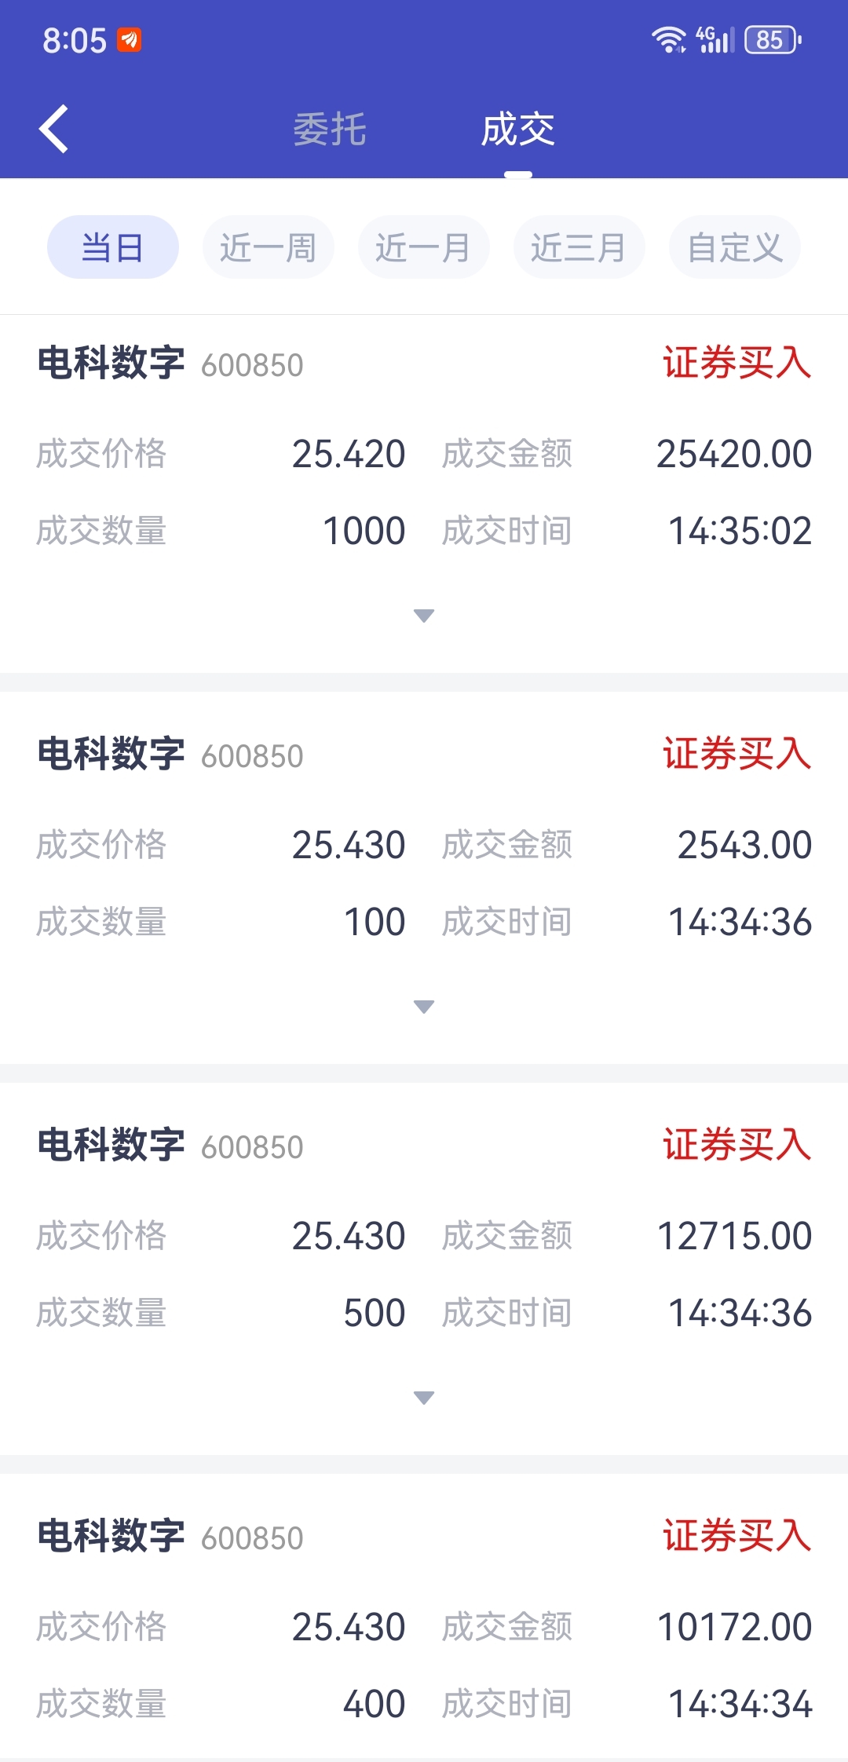Tap the status bar clock showing 8:05
848x1762 pixels.
[x=75, y=40]
